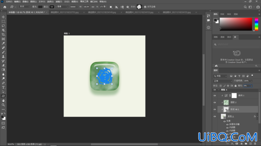Open the 滤镜(T) menu
This screenshot has width=261, height=146.
58,1
